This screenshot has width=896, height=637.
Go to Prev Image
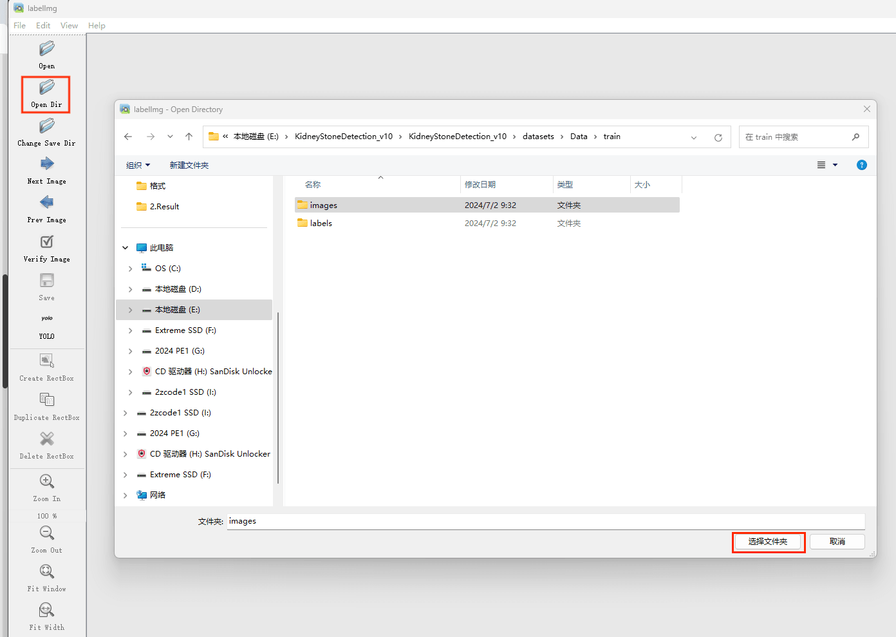46,203
